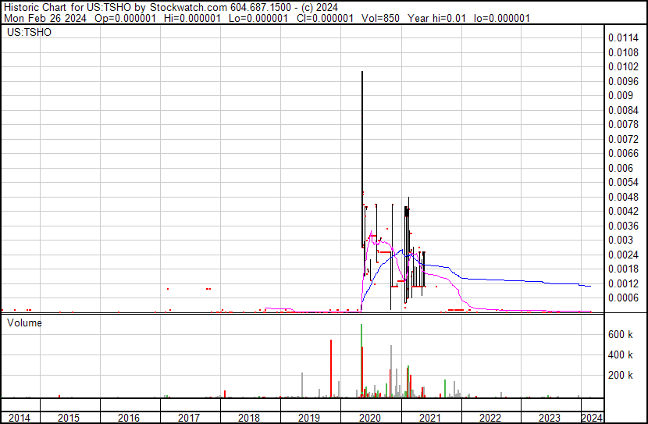Screen dimensions: 648x424
Task: Click the 200 k volume axis label
Action: click(621, 376)
